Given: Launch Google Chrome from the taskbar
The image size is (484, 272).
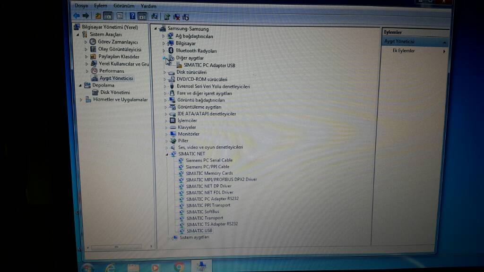Looking at the screenshot, I should click(179, 267).
